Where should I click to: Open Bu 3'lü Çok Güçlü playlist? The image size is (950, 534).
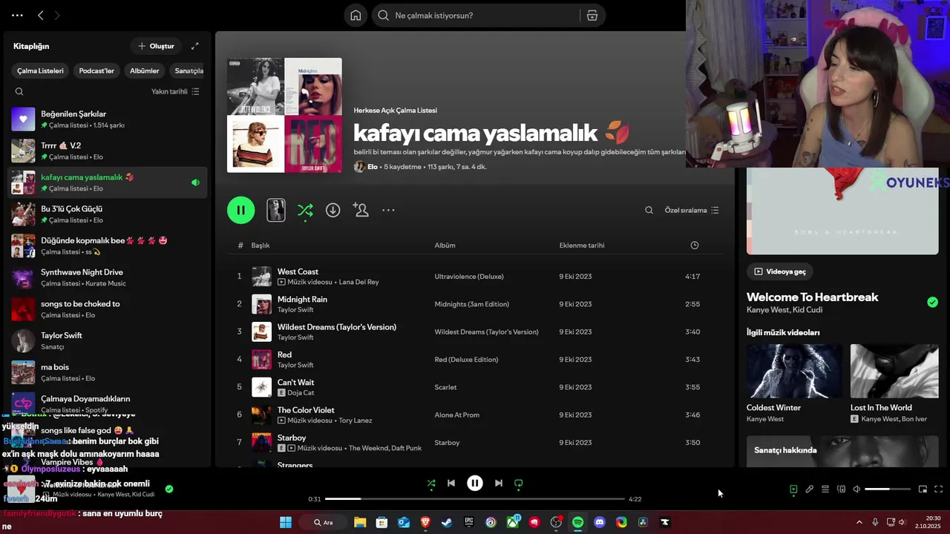(x=108, y=214)
